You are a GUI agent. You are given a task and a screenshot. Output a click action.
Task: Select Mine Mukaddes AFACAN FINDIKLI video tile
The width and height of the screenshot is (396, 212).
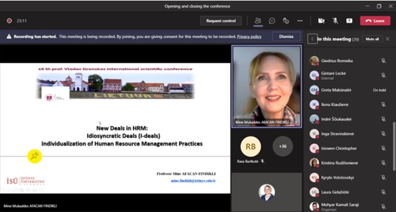[x=267, y=86]
